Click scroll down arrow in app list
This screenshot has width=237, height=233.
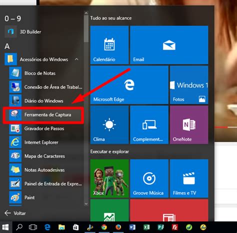click(86, 203)
